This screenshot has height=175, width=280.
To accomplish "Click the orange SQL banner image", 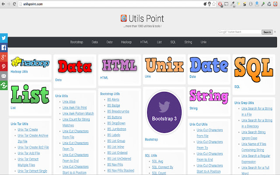I will [x=254, y=70].
